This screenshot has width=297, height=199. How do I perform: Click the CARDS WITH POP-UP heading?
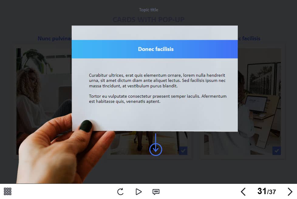[x=148, y=19]
